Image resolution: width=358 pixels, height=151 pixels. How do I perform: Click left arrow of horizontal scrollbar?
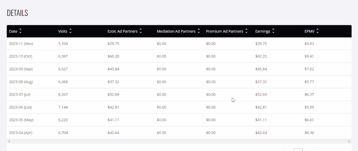pyautogui.click(x=9, y=141)
